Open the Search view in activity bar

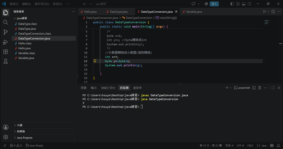(x=6, y=22)
